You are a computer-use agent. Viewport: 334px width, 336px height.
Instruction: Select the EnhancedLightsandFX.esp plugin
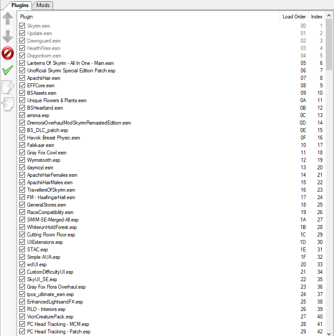coord(55,302)
